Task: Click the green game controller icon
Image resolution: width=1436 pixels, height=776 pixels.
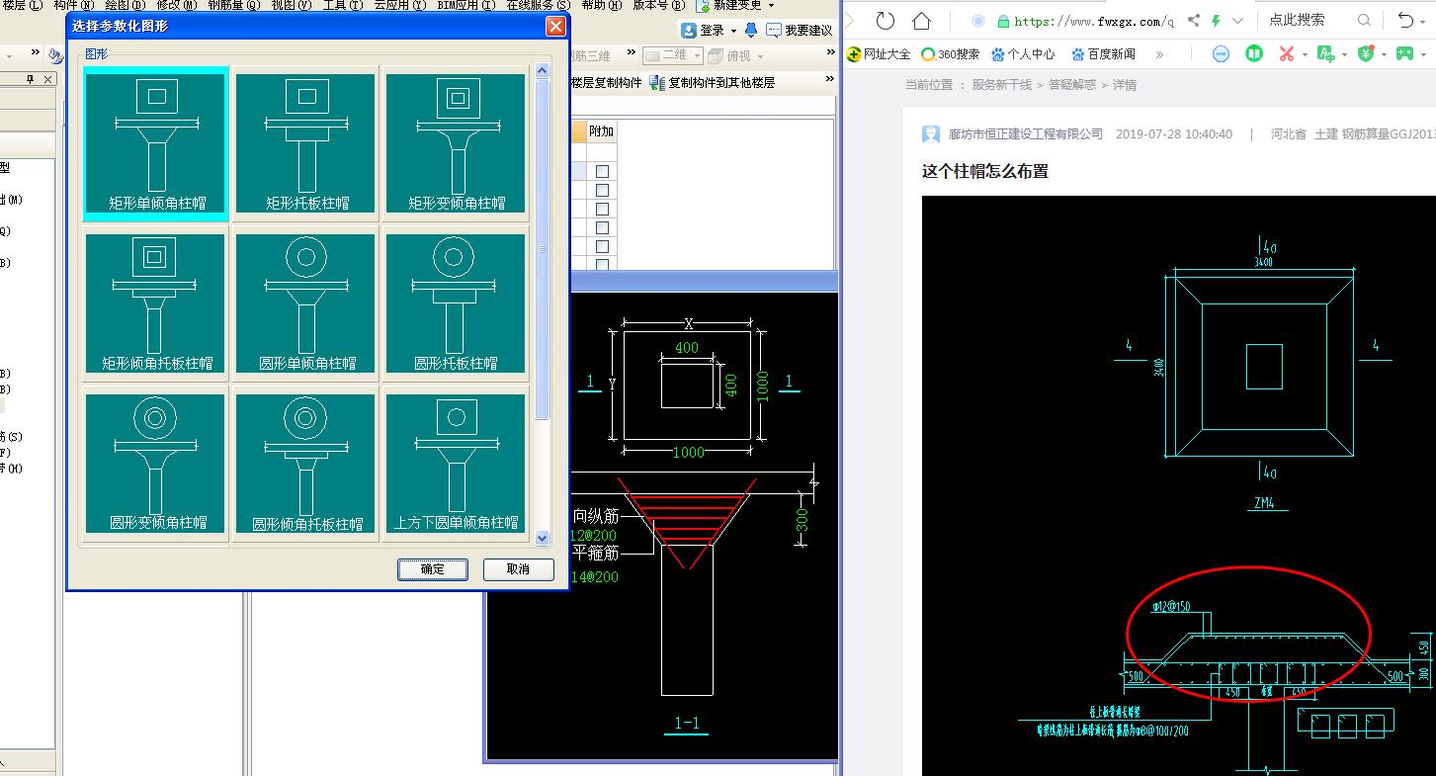Action: [x=1404, y=53]
